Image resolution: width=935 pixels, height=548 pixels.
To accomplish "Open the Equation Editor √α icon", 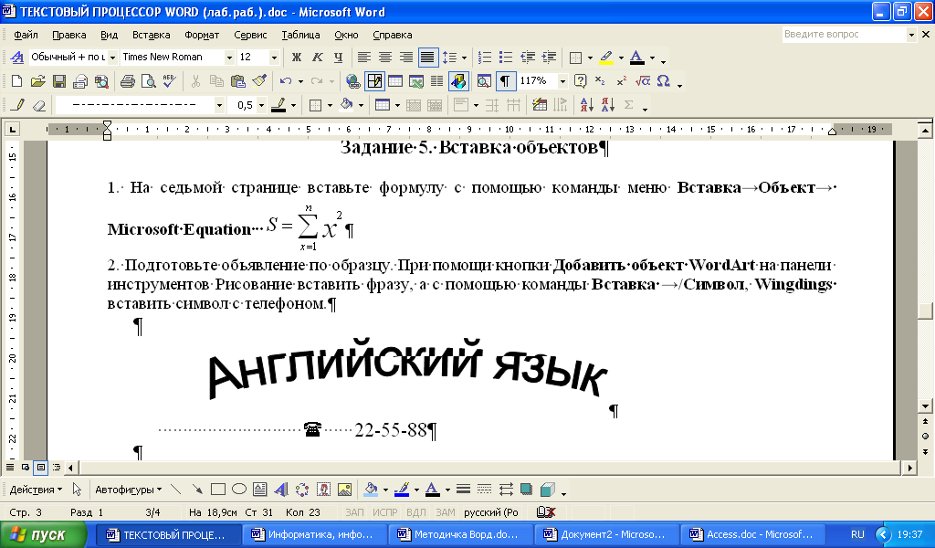I will tap(642, 81).
